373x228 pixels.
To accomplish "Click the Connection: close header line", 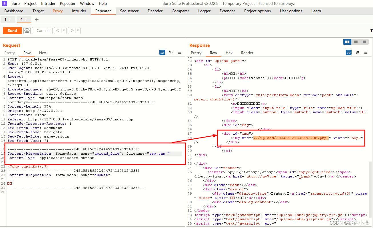I will pos(27,115).
